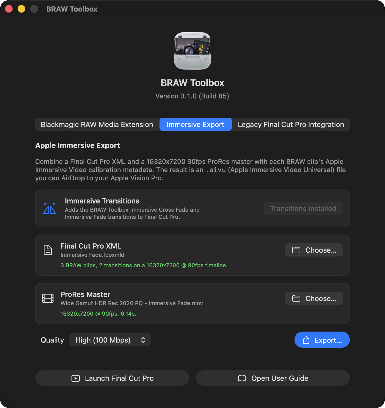Image resolution: width=385 pixels, height=408 pixels.
Task: Click the play icon beside Launch Final Cut Pro
Action: click(x=76, y=378)
